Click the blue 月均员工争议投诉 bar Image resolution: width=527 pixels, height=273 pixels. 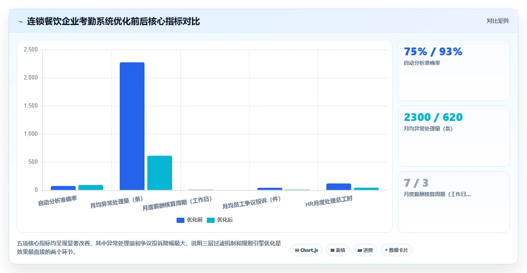tap(270, 189)
